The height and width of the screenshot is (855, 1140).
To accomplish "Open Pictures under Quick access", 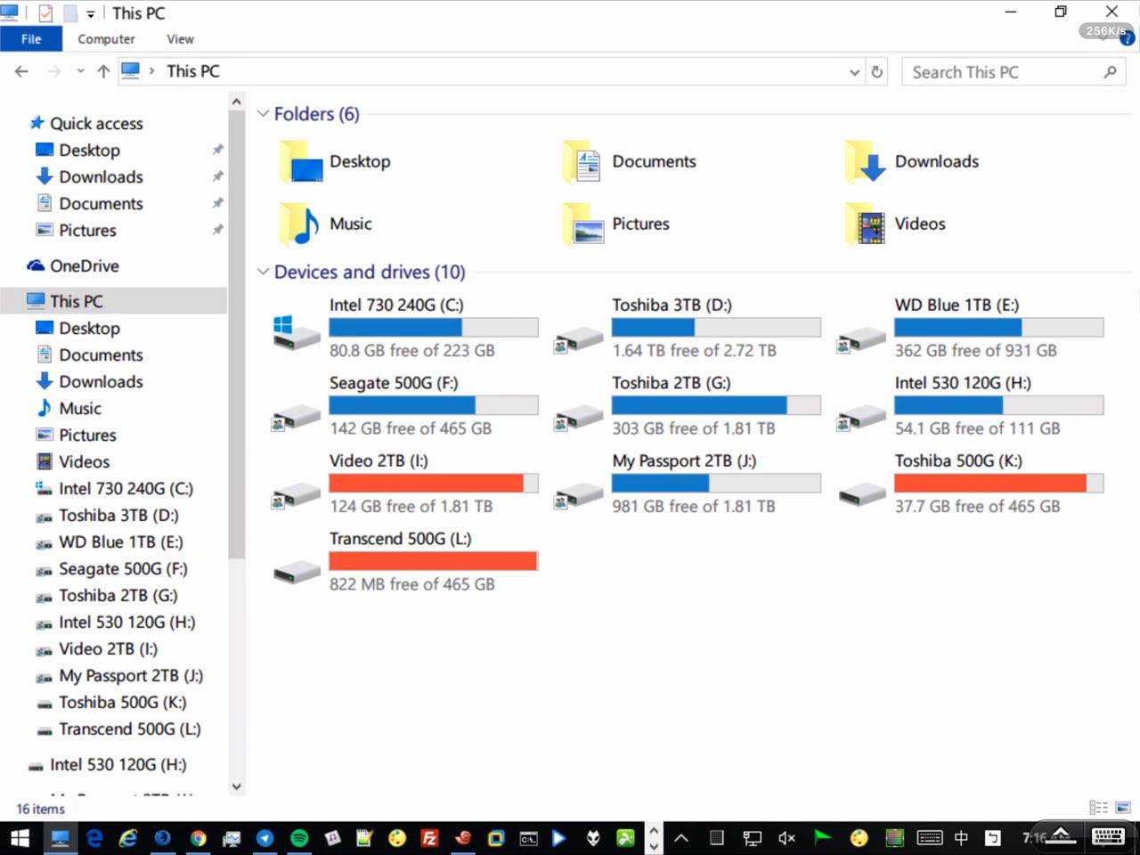I will [87, 230].
